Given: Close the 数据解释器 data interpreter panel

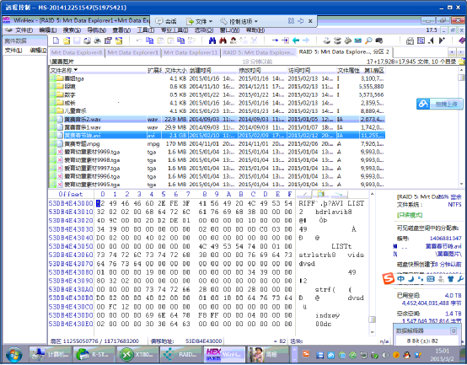Looking at the screenshot, I should [454, 330].
